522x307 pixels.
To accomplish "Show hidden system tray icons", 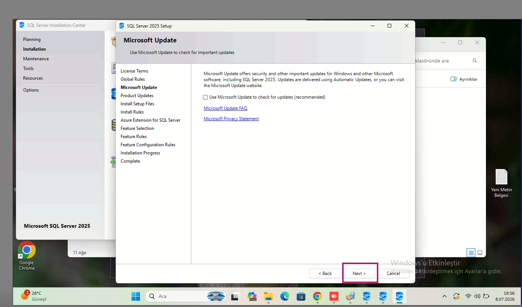I will coord(444,297).
